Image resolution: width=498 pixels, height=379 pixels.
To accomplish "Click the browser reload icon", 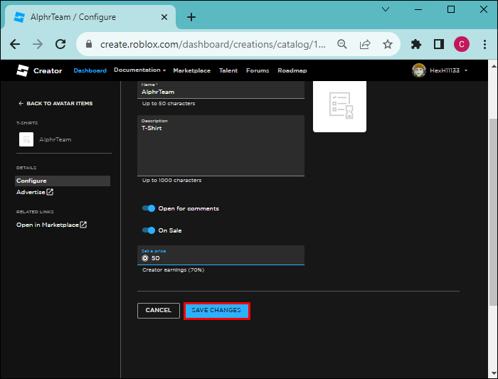I will pyautogui.click(x=60, y=44).
